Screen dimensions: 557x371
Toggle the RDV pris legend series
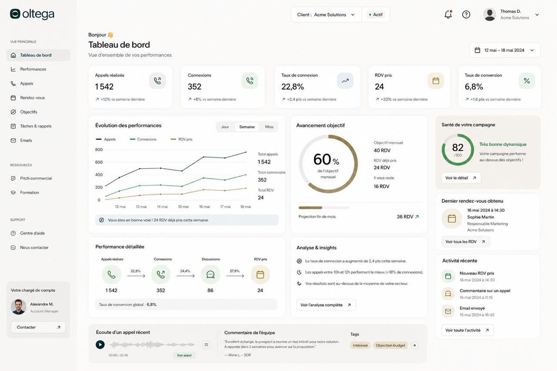pos(181,139)
